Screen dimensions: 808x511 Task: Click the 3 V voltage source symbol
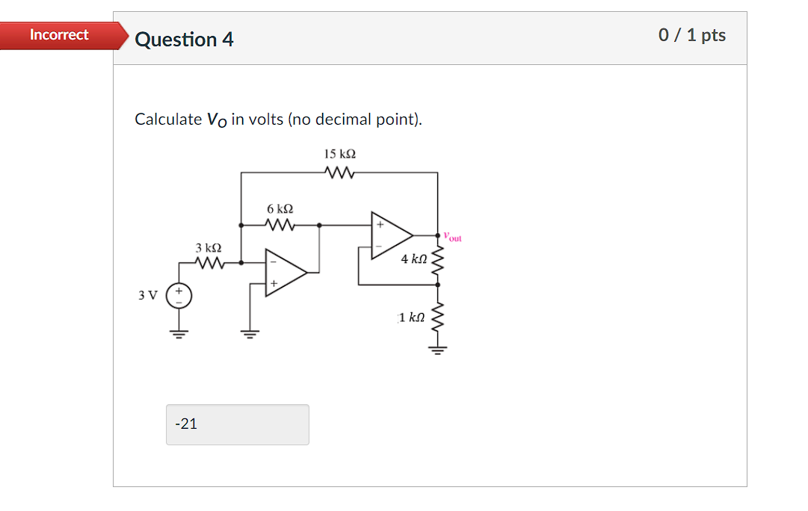click(x=178, y=295)
